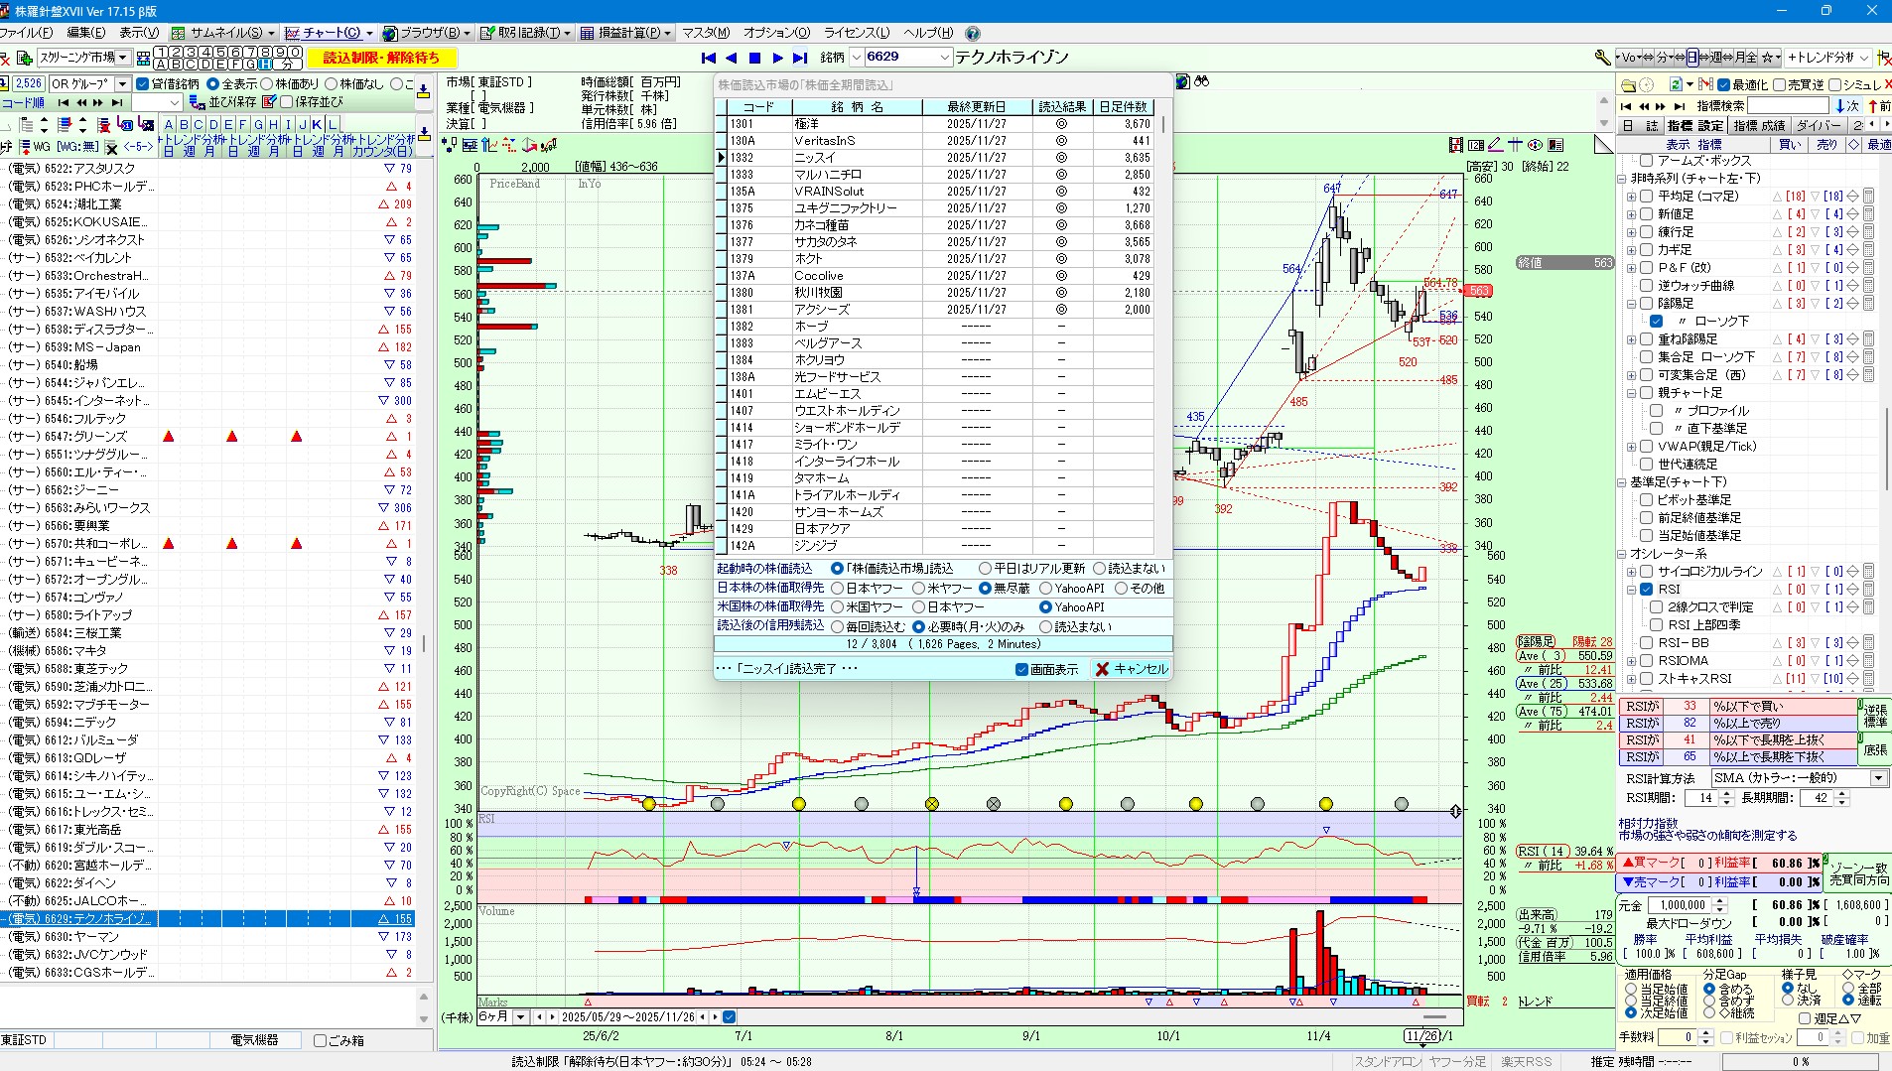Click the stop playback square icon
This screenshot has width=1892, height=1071.
(x=754, y=58)
